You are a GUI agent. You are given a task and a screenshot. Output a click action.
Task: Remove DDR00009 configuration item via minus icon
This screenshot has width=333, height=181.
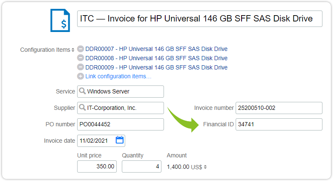[x=80, y=67]
